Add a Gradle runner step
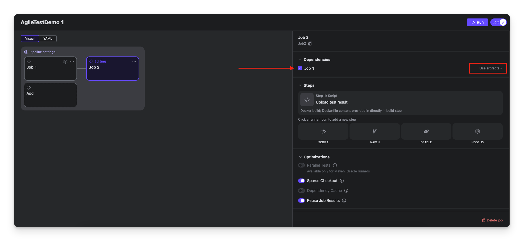Image resolution: width=524 pixels, height=241 pixels. (x=426, y=131)
